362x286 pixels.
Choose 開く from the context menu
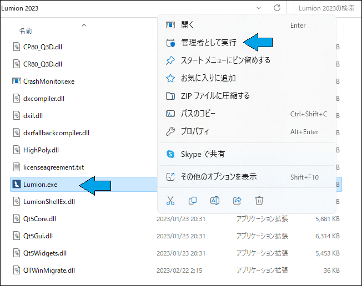click(x=247, y=25)
